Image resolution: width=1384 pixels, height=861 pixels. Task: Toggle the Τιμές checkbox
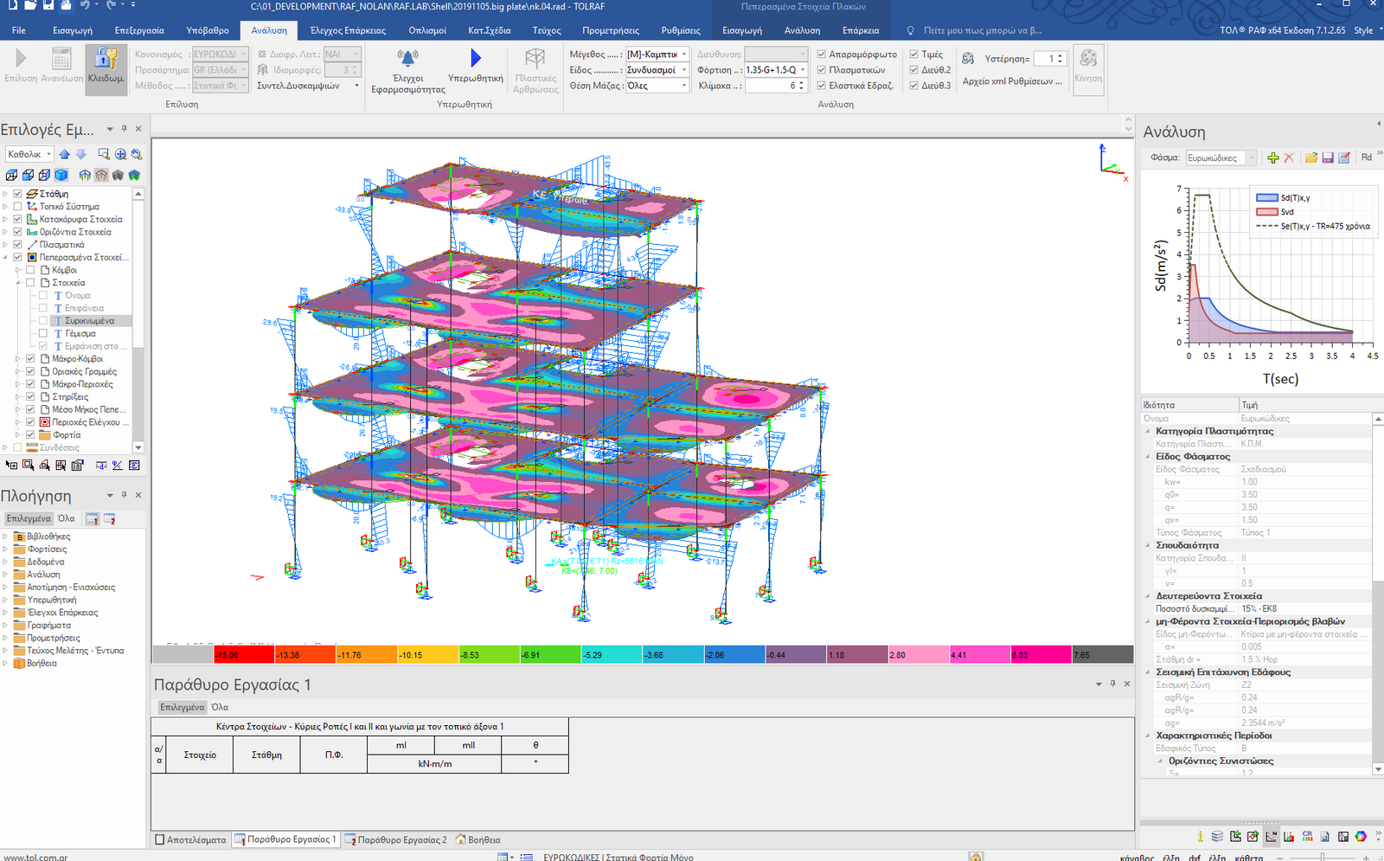913,55
